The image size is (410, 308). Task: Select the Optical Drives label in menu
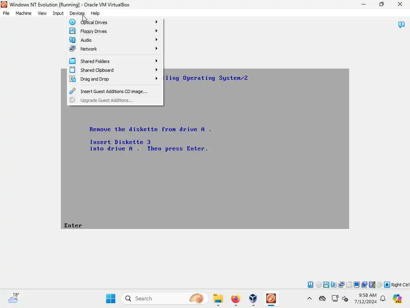point(94,22)
